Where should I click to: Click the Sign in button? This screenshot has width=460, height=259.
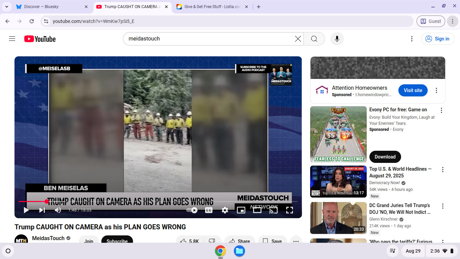pyautogui.click(x=438, y=39)
